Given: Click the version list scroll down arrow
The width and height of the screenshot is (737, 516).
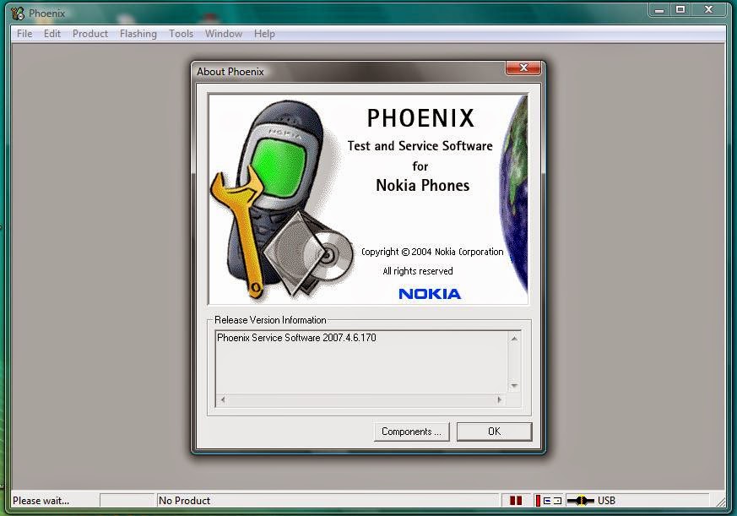Looking at the screenshot, I should point(514,386).
